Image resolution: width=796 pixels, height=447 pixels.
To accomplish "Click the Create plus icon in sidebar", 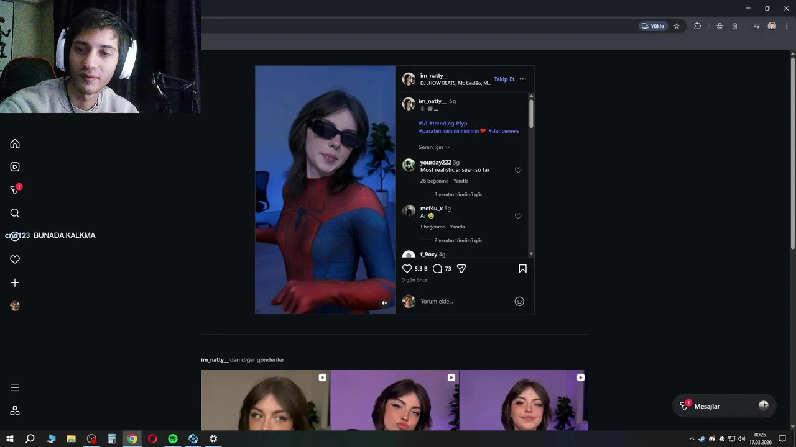I will coord(15,282).
